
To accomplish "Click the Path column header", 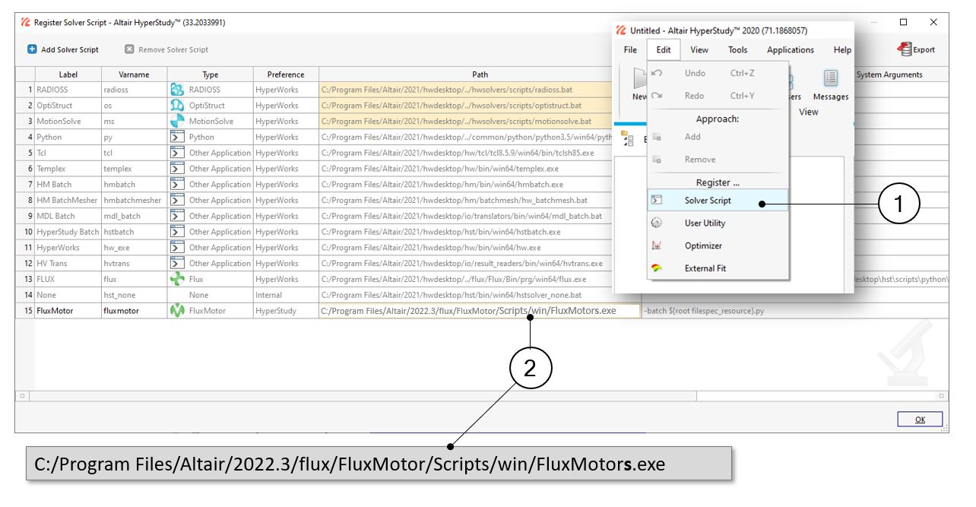I will [x=480, y=74].
